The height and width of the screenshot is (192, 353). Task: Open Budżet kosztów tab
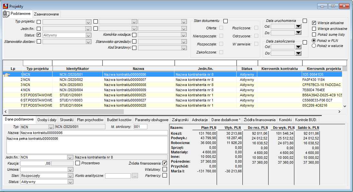119,120
